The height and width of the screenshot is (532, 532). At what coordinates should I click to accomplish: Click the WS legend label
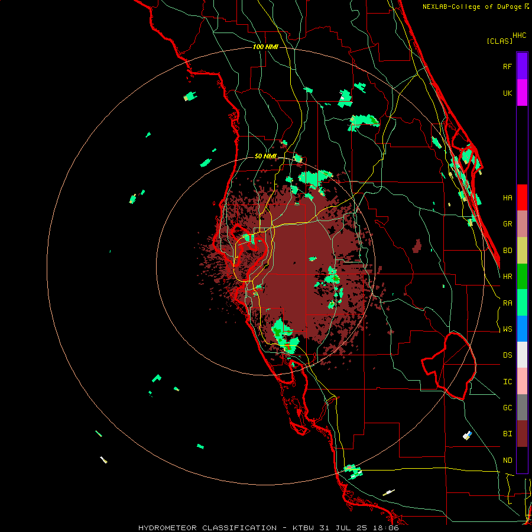(x=508, y=329)
